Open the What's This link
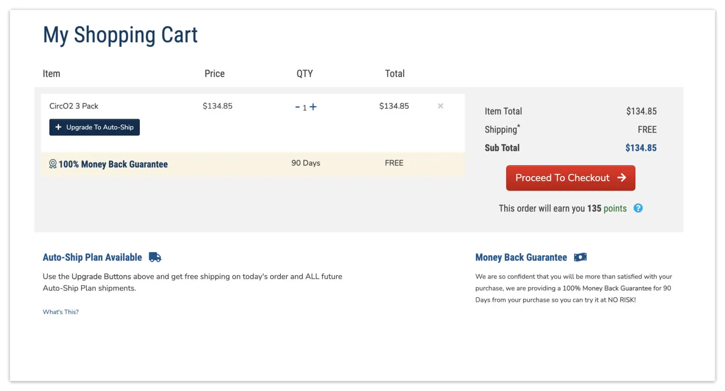725x391 pixels. pyautogui.click(x=60, y=311)
